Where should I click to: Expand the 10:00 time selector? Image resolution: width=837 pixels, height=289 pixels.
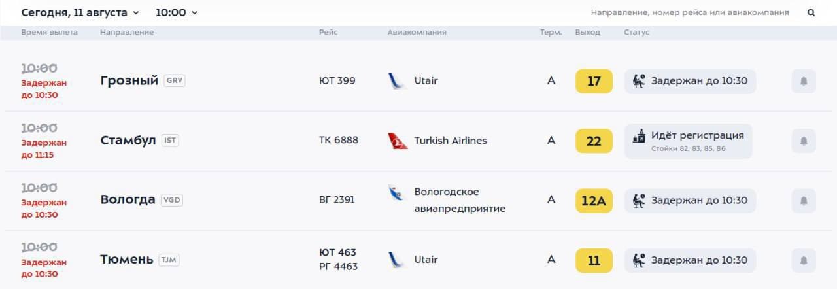coord(177,12)
